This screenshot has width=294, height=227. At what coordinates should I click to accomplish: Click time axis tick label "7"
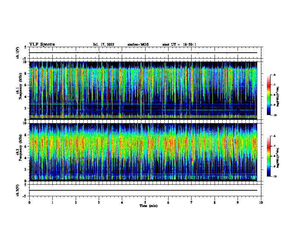point(192,203)
